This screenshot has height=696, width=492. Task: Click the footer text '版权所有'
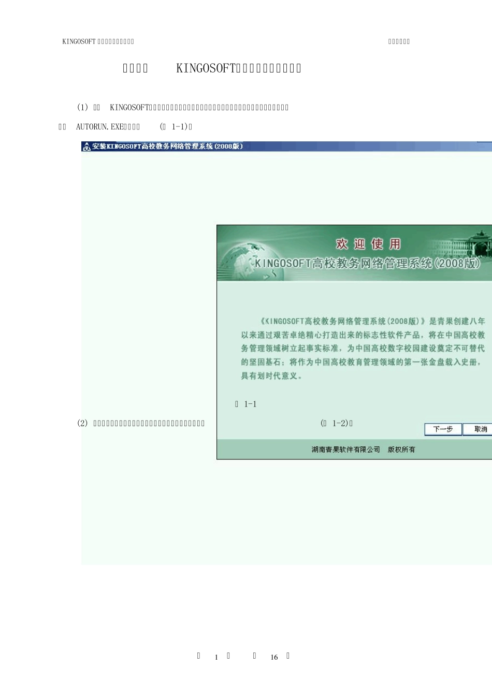tap(401, 450)
